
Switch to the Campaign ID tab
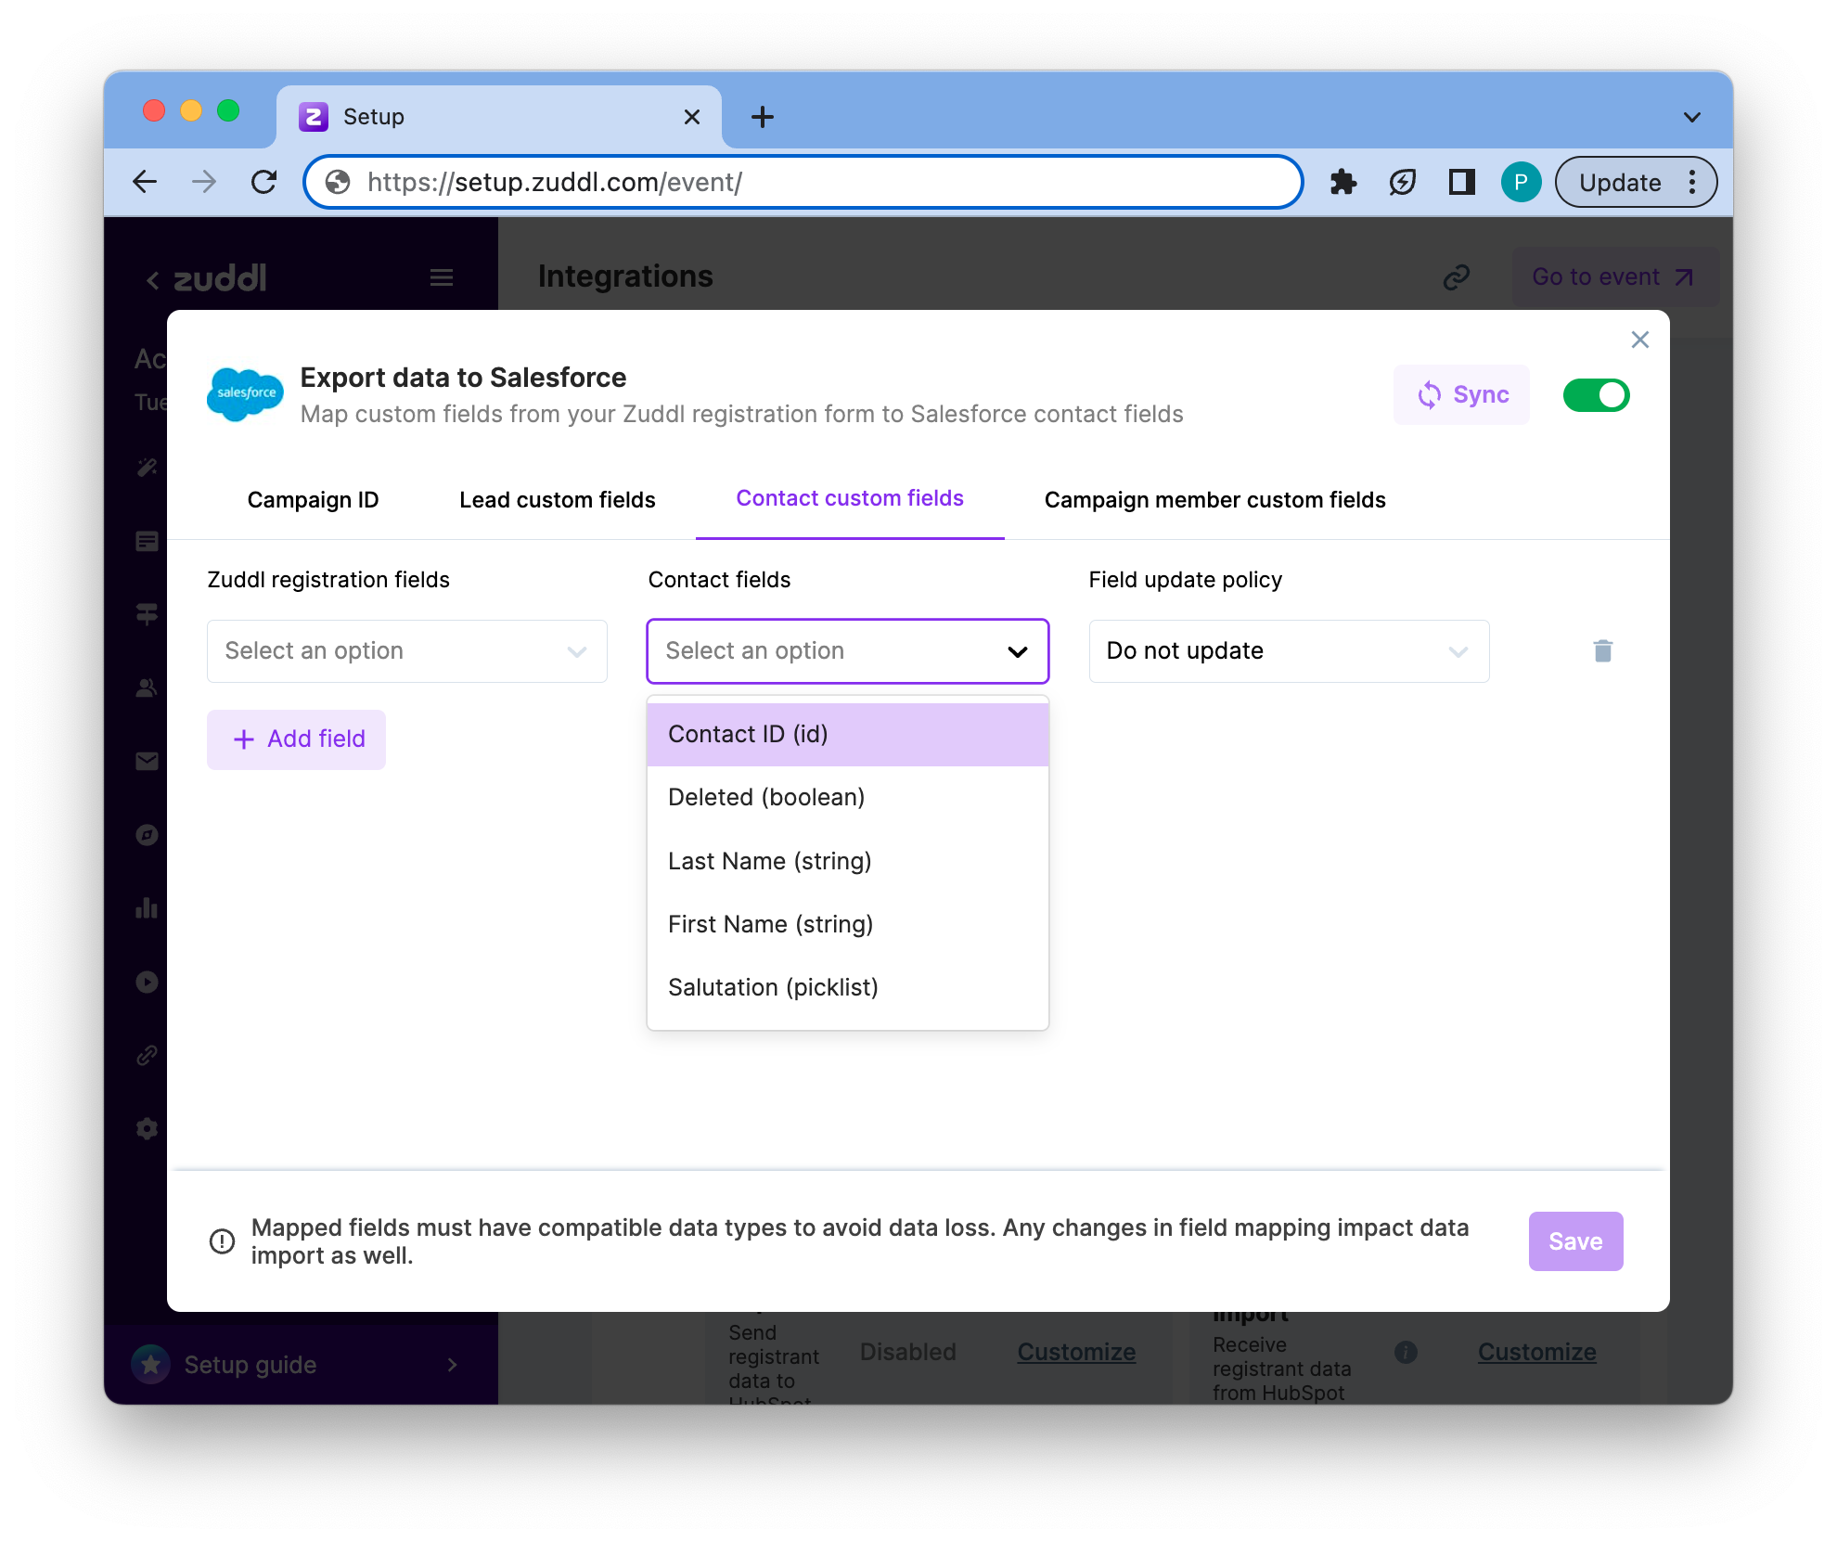click(x=313, y=500)
